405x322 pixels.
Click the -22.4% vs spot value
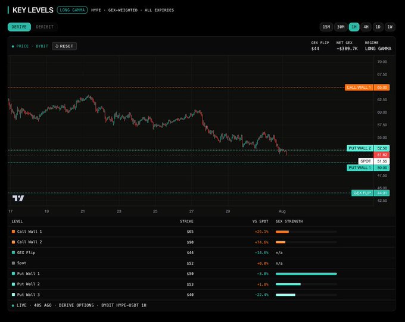261,295
